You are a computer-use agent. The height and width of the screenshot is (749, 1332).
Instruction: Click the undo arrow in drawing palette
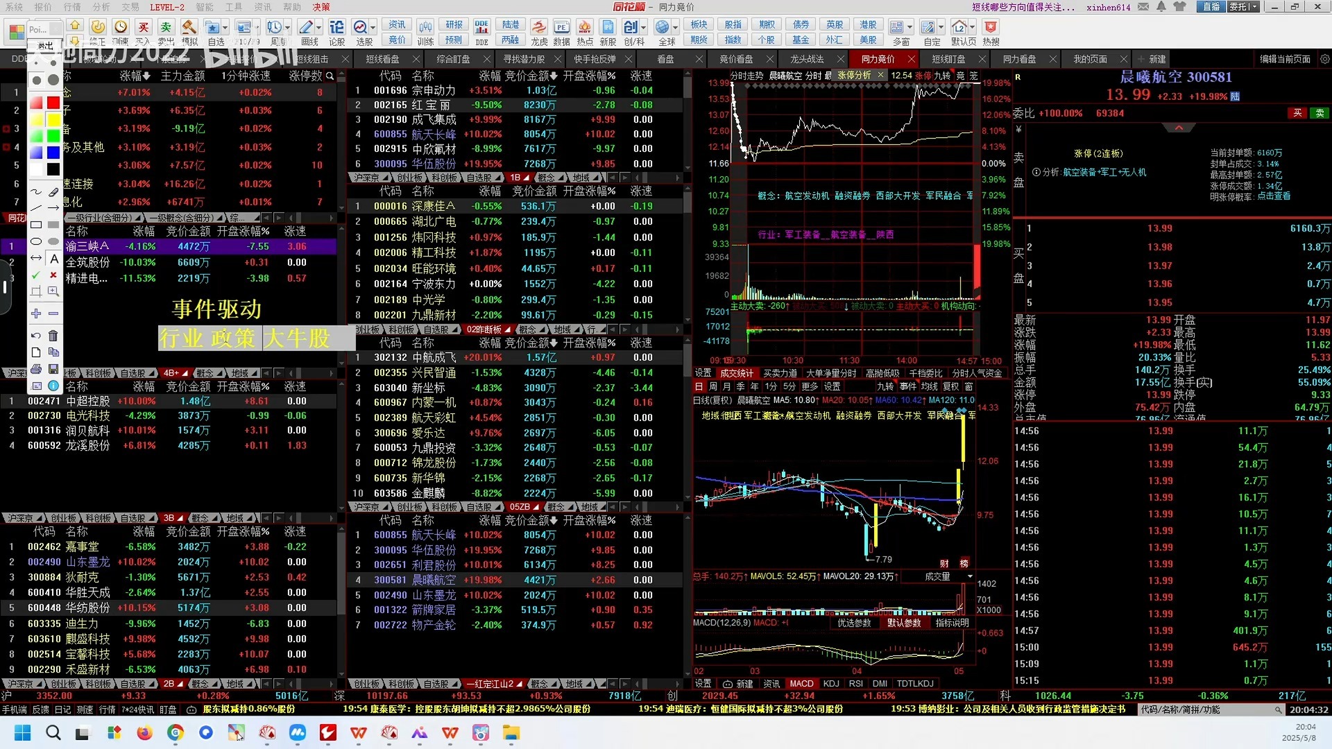tap(36, 336)
